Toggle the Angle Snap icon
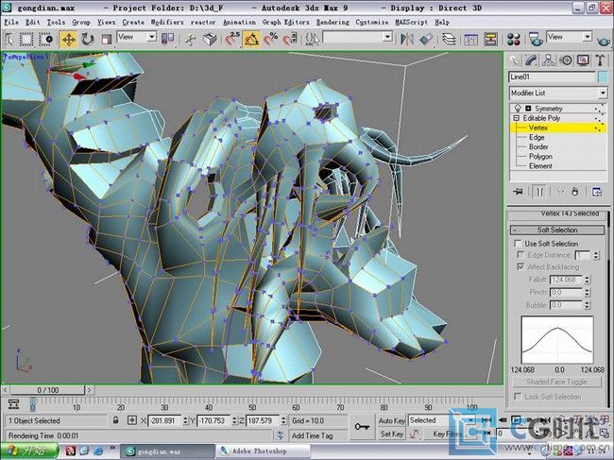The image size is (614, 460). pos(251,39)
